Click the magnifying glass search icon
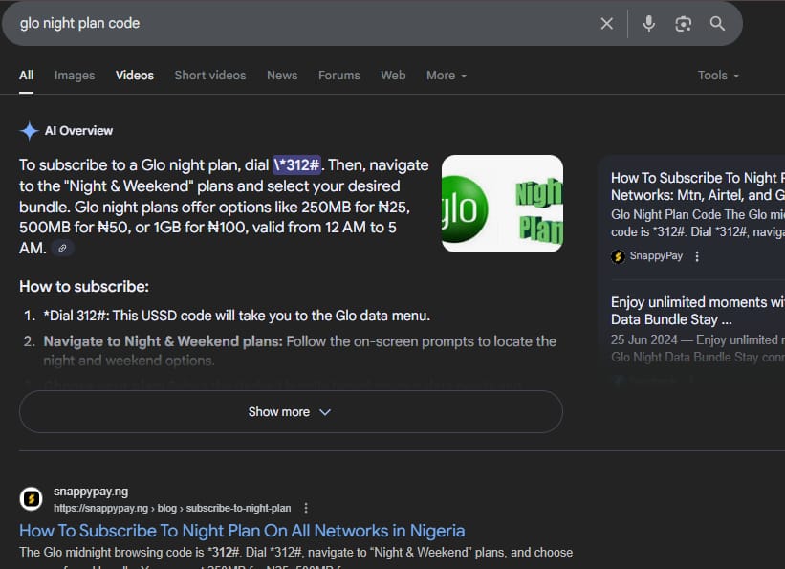 pos(717,24)
